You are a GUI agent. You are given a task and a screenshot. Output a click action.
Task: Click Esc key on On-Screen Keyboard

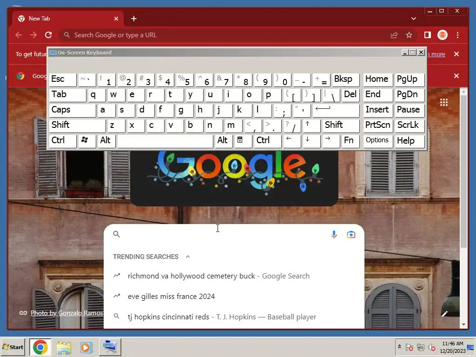pos(63,79)
